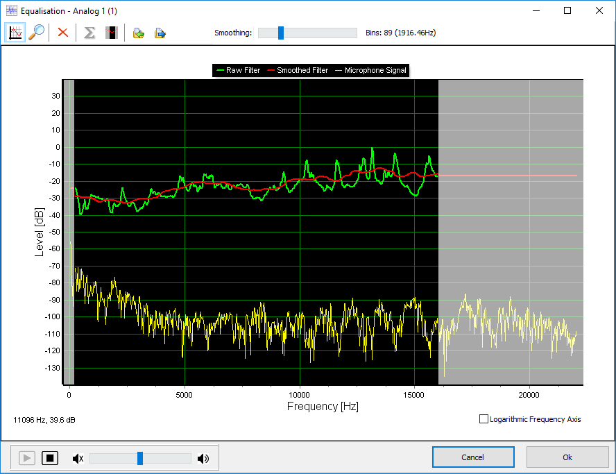Click the export file icon with blue arrow
This screenshot has width=616, height=474.
(160, 33)
